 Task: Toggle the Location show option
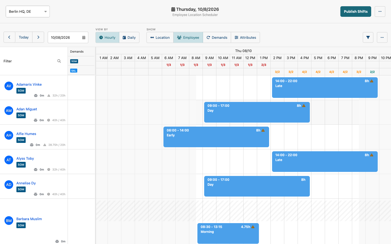pyautogui.click(x=160, y=37)
